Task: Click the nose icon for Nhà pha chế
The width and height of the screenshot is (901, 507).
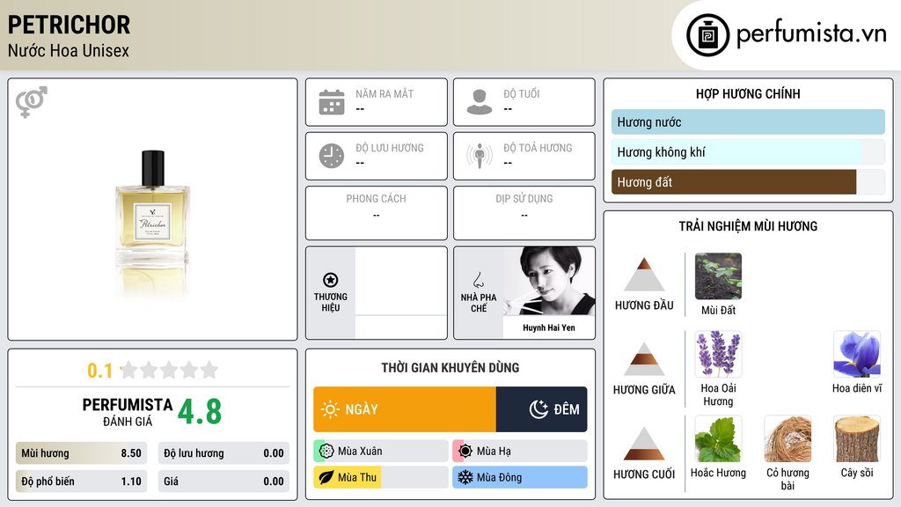Action: point(478,280)
